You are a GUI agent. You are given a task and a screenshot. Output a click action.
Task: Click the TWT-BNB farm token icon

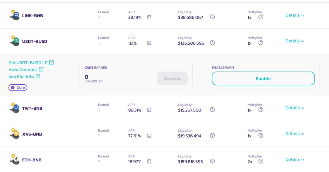coord(15,108)
